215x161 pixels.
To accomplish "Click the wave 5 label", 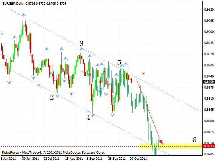I will pyautogui.click(x=119, y=62).
